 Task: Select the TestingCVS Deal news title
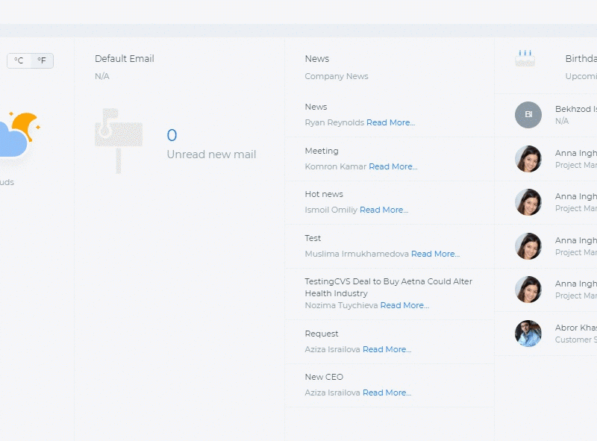point(388,287)
